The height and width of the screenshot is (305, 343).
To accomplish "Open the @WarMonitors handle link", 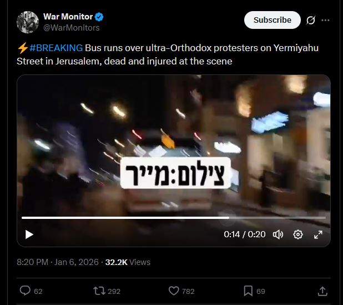I will 72,28.
